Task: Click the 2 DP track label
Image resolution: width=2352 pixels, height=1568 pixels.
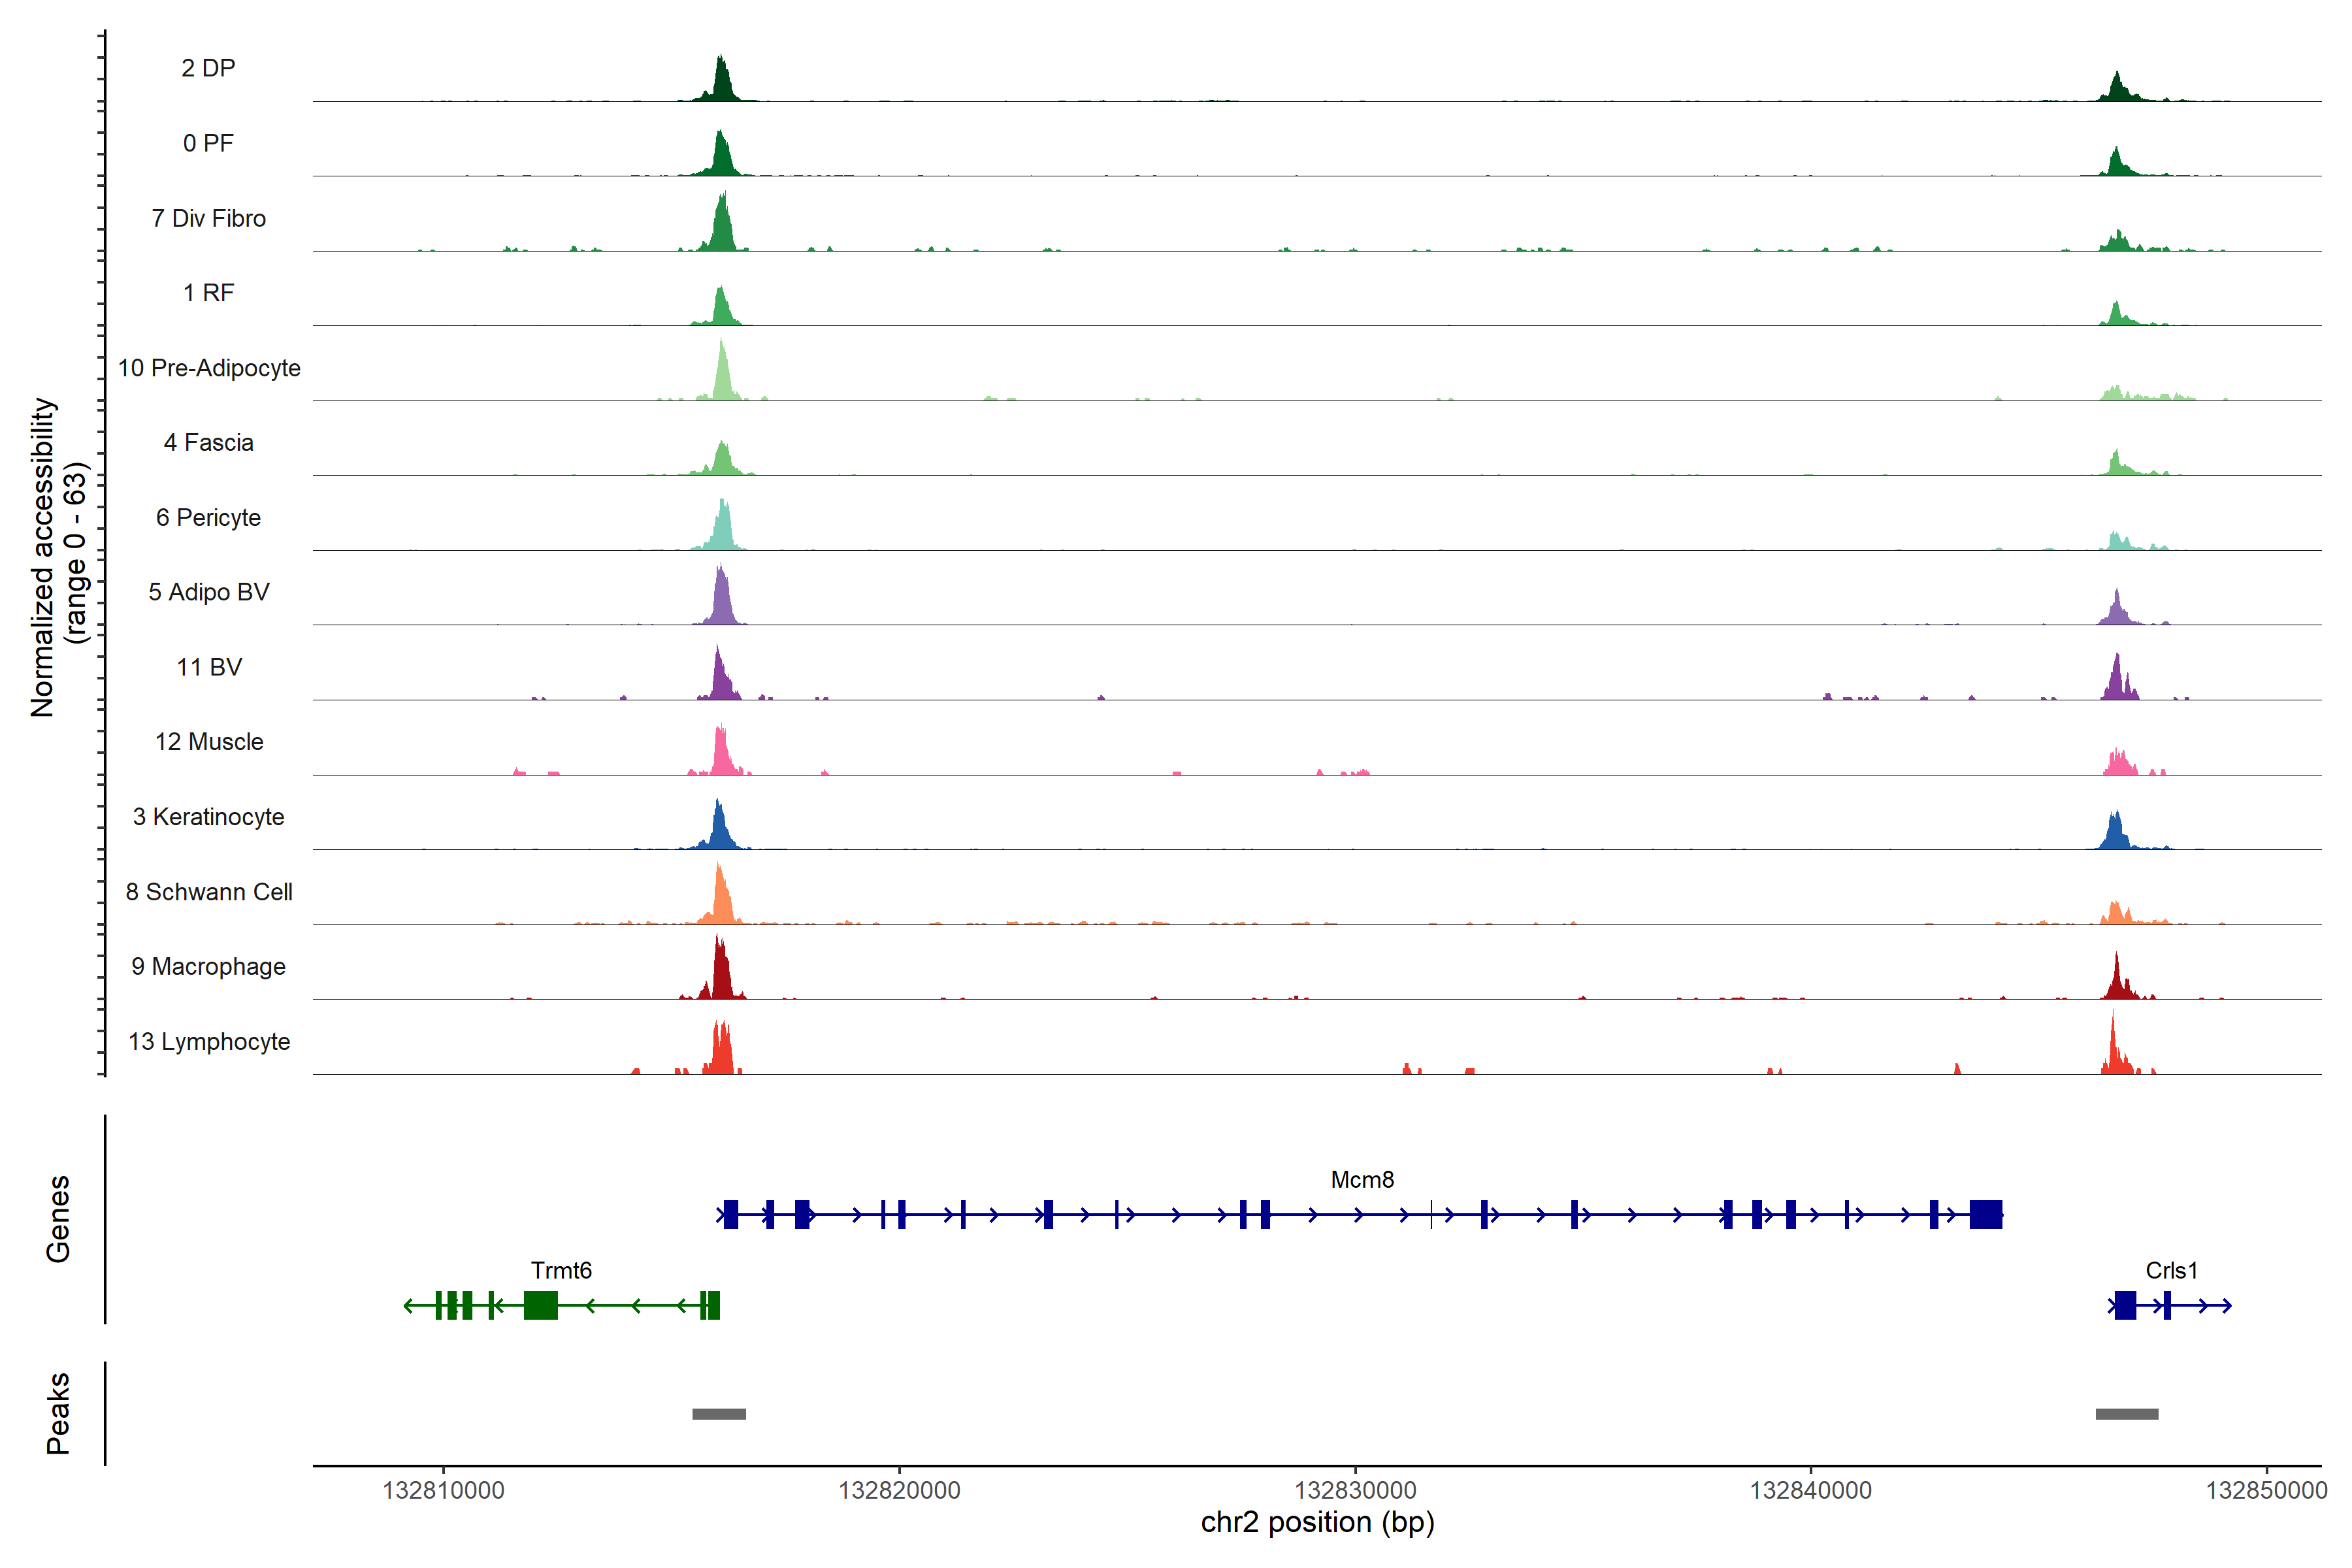Action: point(208,68)
